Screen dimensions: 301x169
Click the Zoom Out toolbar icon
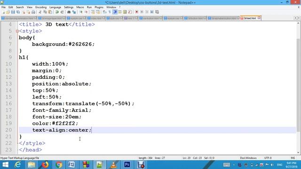[86, 12]
